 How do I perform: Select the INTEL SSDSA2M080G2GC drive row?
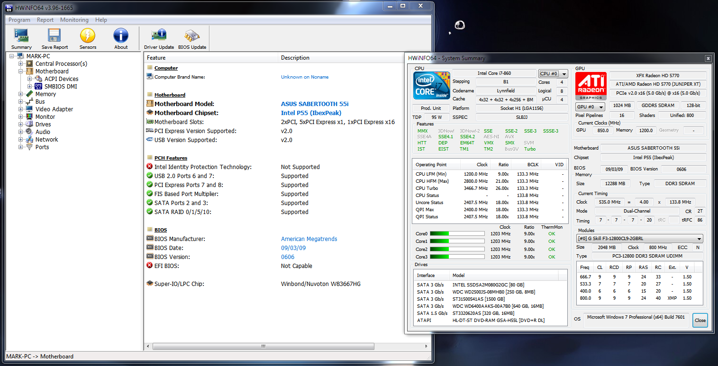tap(490, 285)
